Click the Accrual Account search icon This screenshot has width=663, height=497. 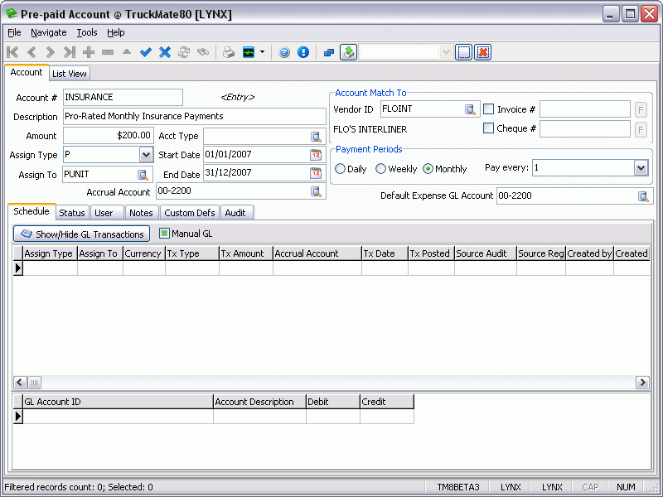click(x=316, y=191)
